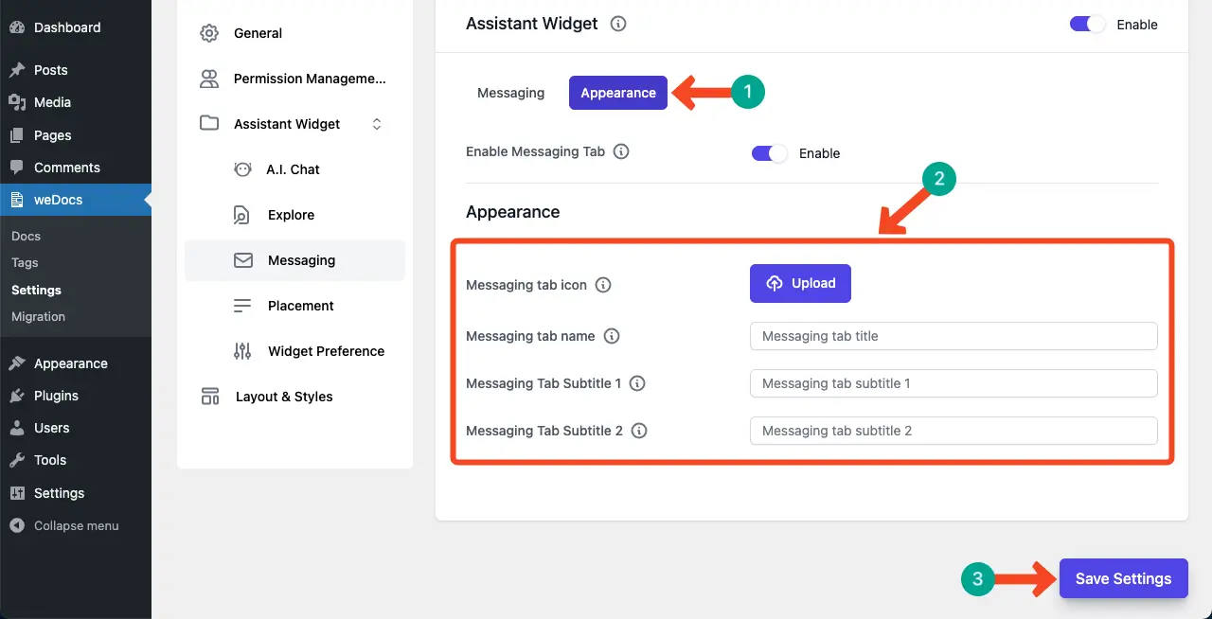Image resolution: width=1212 pixels, height=619 pixels.
Task: Open A.I. Chat label in settings menu
Action: pos(294,169)
